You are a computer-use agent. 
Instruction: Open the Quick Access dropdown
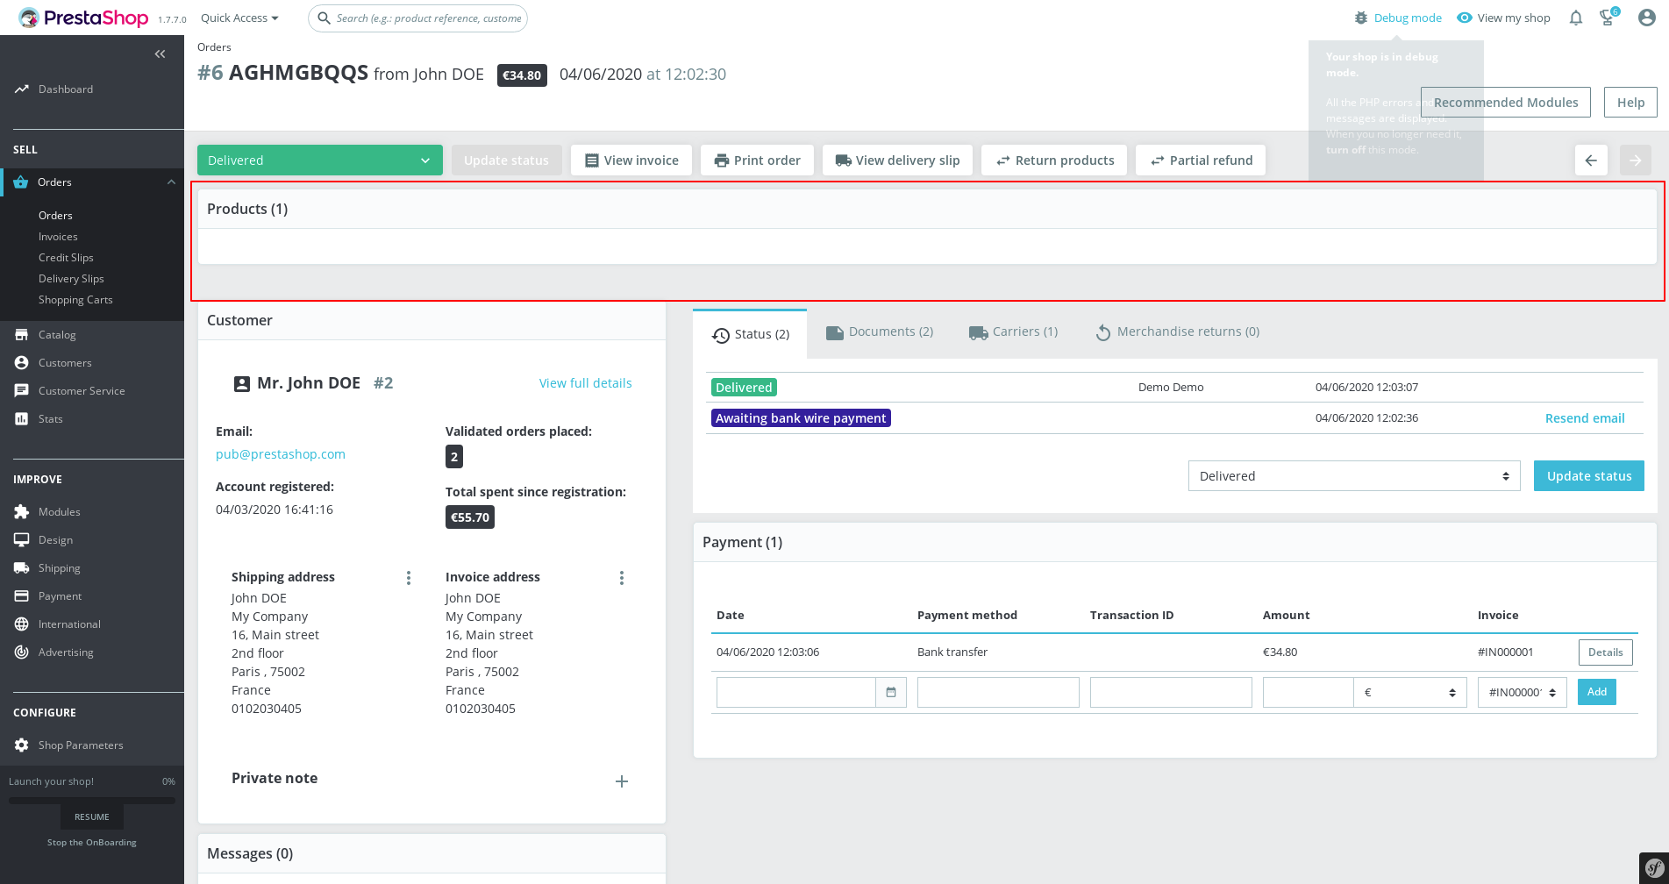coord(238,18)
